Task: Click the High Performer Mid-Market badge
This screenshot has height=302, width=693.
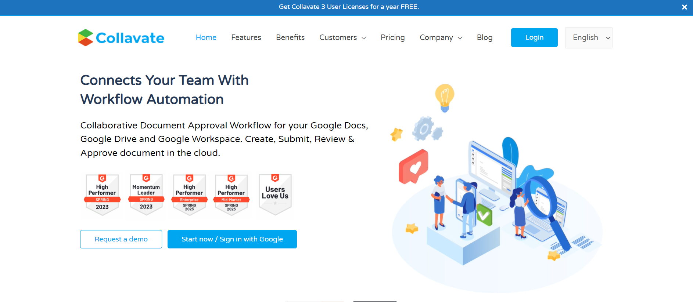Action: click(231, 195)
